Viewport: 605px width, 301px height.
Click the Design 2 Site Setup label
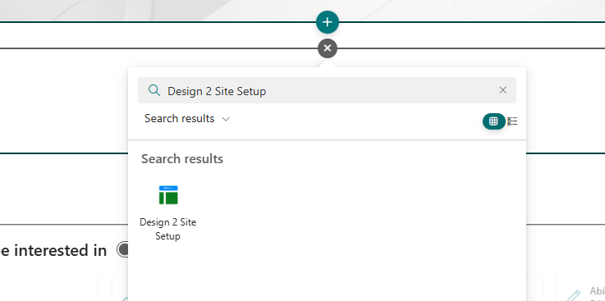point(167,229)
